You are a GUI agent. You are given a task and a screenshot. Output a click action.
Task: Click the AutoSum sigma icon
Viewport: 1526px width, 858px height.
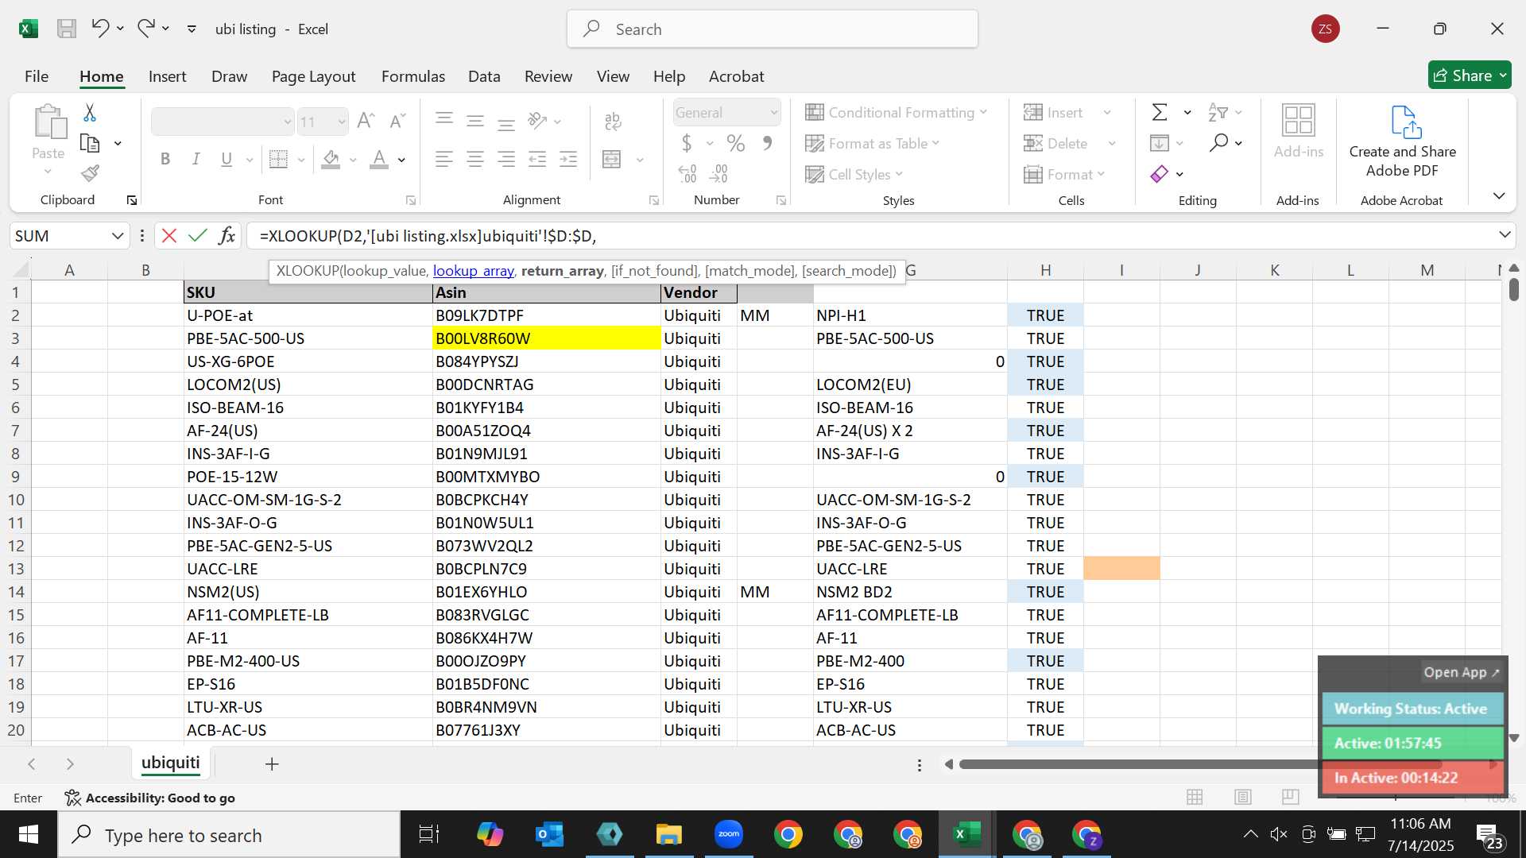click(x=1160, y=113)
